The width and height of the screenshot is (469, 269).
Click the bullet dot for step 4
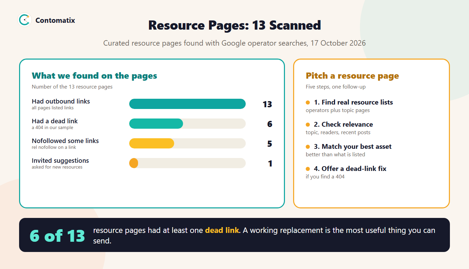click(308, 169)
